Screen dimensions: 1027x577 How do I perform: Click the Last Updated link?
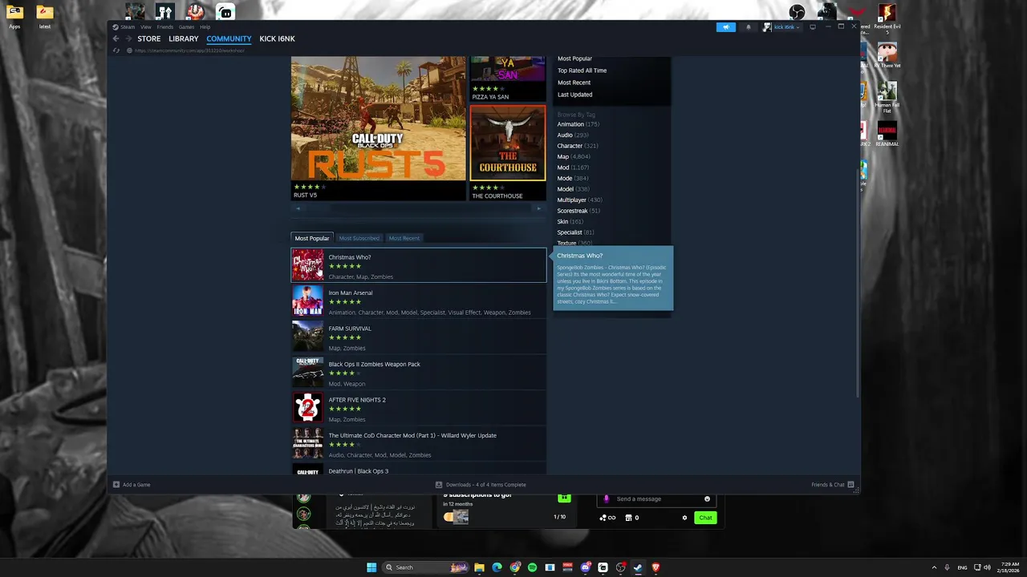pyautogui.click(x=574, y=95)
